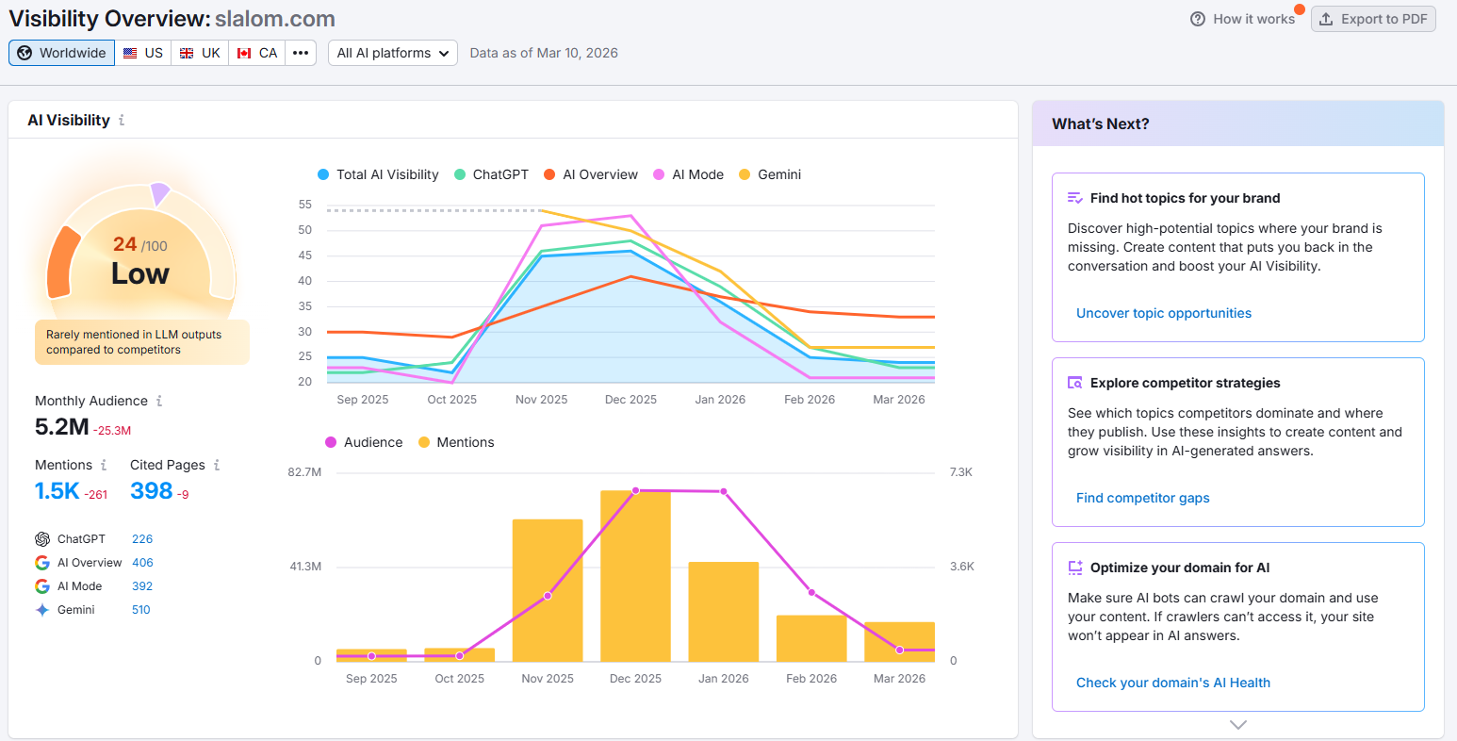This screenshot has width=1457, height=741.
Task: Toggle Total AI Visibility series in legend
Action: pos(379,174)
